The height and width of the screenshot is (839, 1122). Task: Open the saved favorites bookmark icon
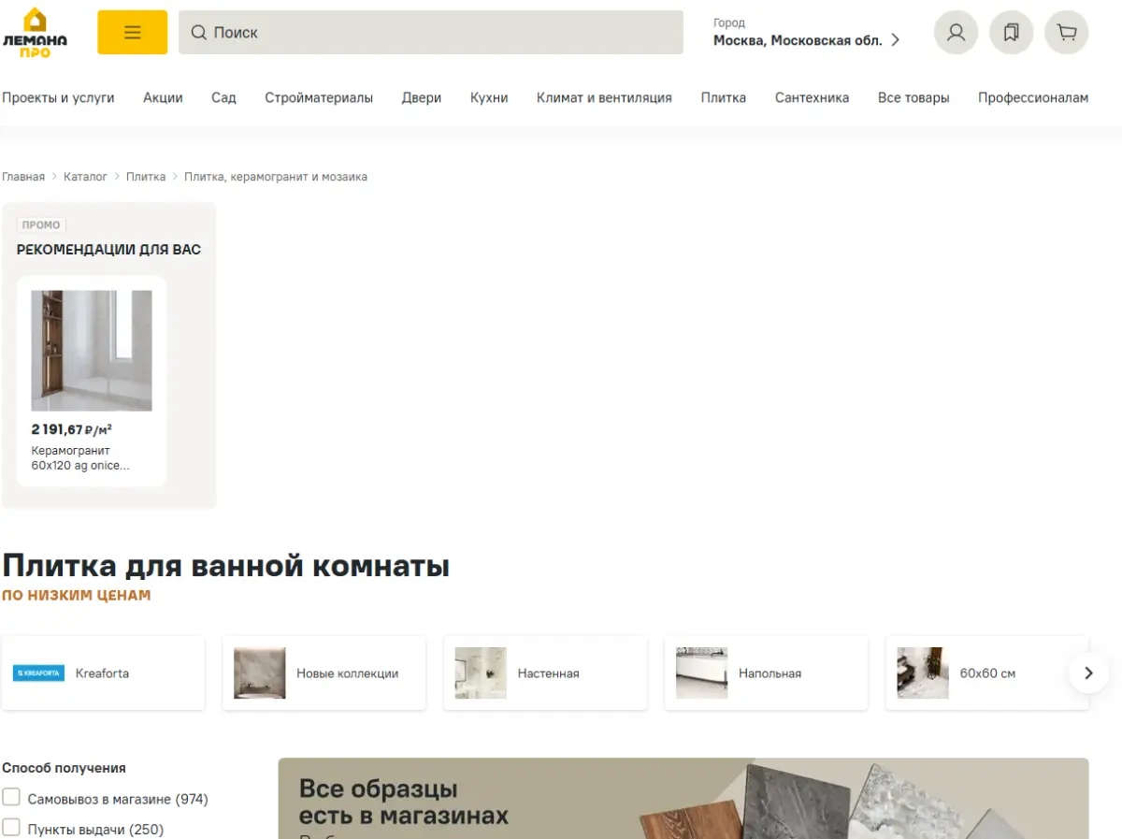pos(1011,33)
